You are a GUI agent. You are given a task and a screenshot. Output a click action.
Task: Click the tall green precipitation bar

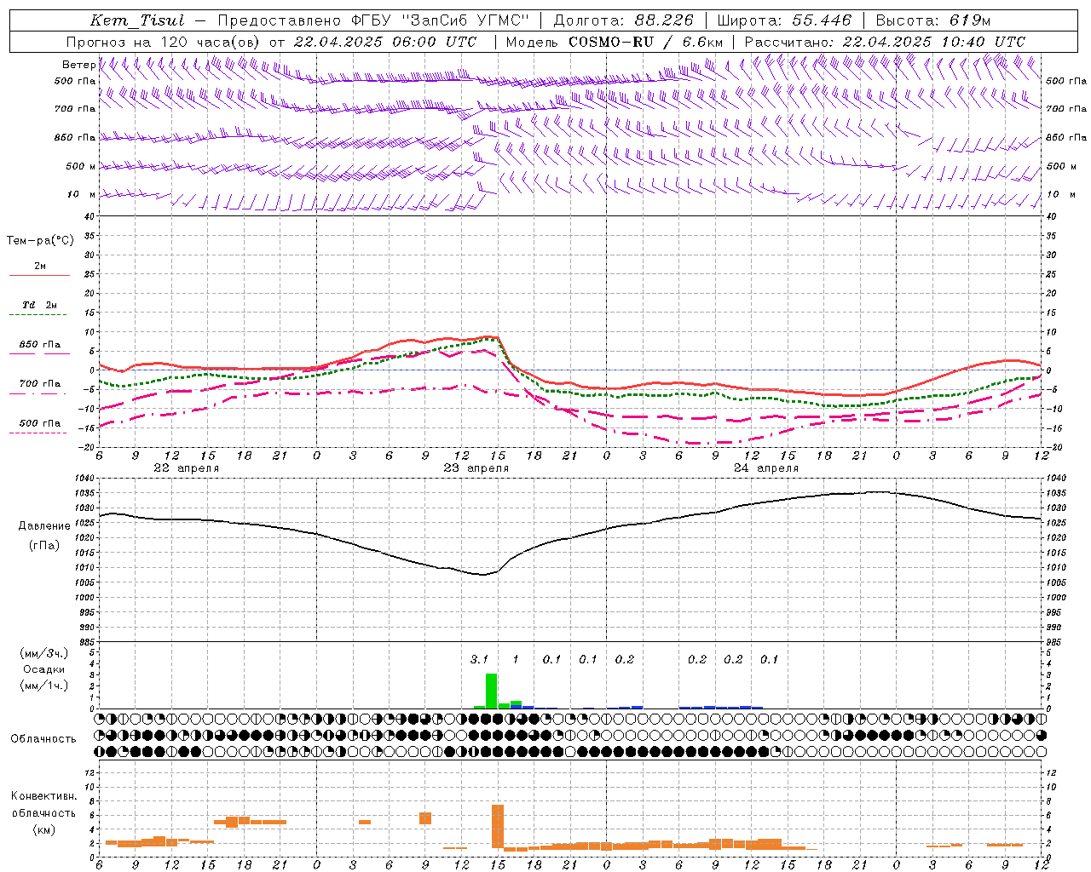click(x=491, y=691)
